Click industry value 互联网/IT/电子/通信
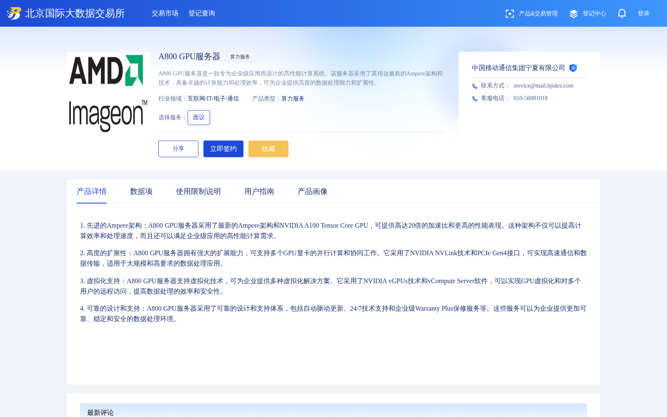667x417 pixels. tap(213, 99)
